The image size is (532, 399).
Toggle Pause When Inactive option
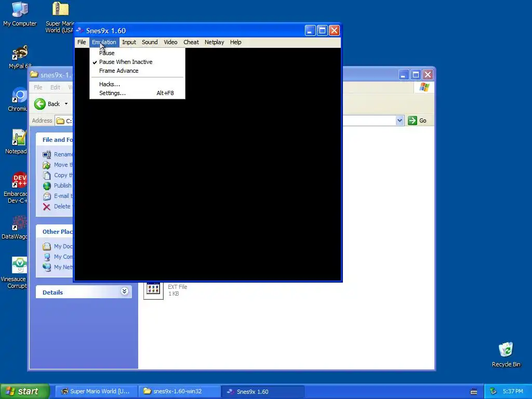tap(137, 62)
